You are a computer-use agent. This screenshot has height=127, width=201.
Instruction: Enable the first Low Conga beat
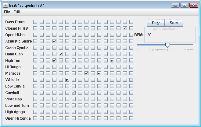pyautogui.click(x=35, y=86)
